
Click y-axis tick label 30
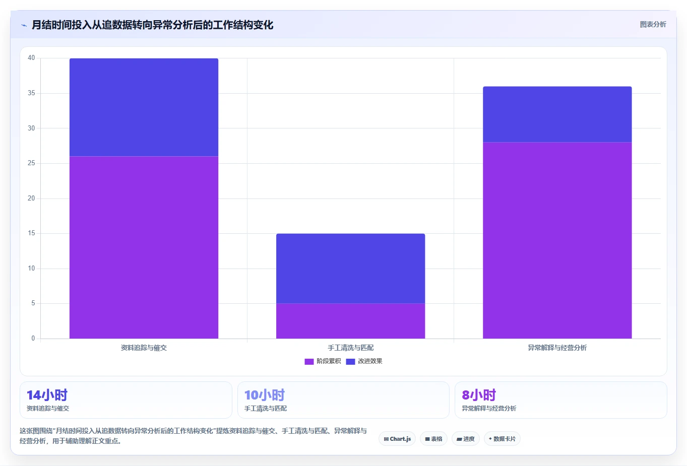31,128
